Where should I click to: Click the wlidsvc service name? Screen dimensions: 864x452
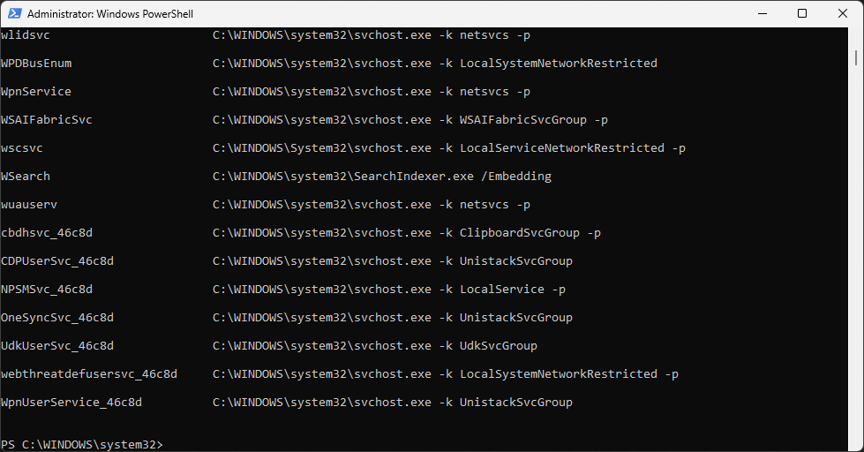(26, 35)
